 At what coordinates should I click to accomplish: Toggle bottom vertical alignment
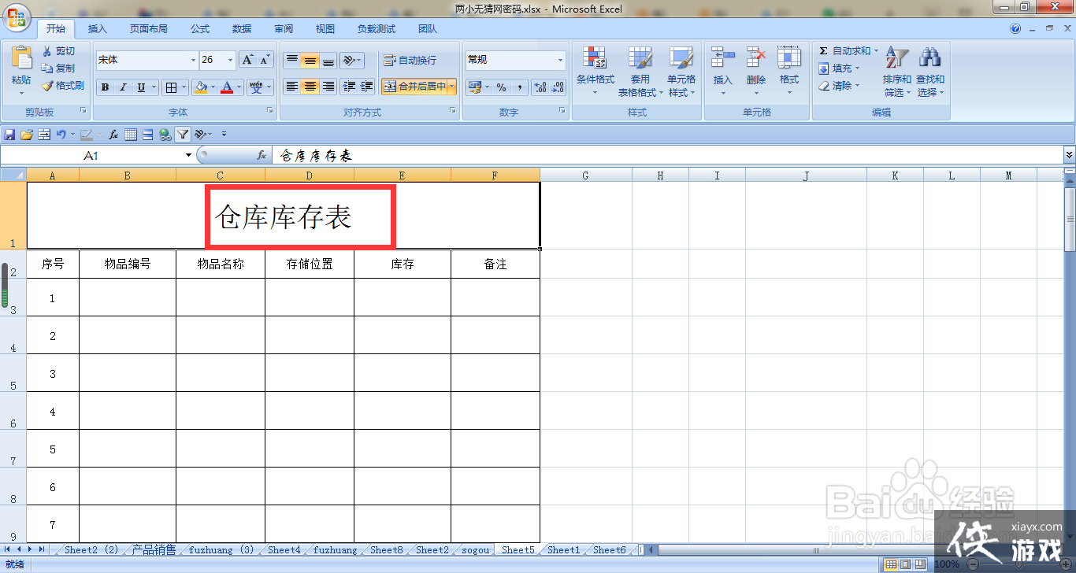click(x=328, y=60)
